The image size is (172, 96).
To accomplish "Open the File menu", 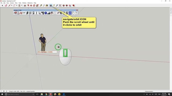I will pyautogui.click(x=1, y=3).
